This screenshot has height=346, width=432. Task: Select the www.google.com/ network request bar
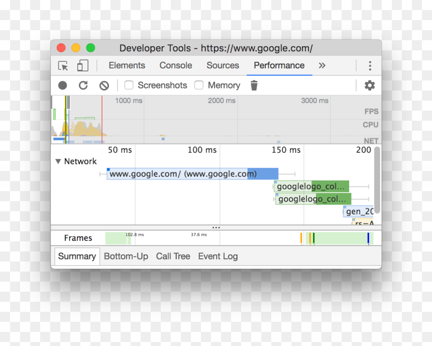click(x=192, y=174)
